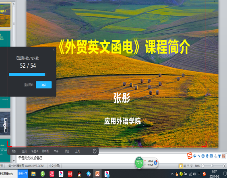The image size is (227, 178).
Task: Click the Sogou S icon in system tray
Action: [204, 174]
